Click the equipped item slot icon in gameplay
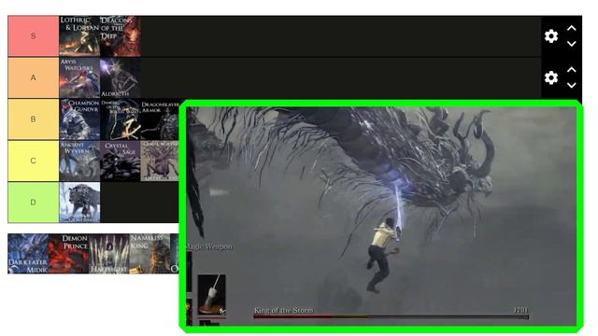 click(212, 295)
